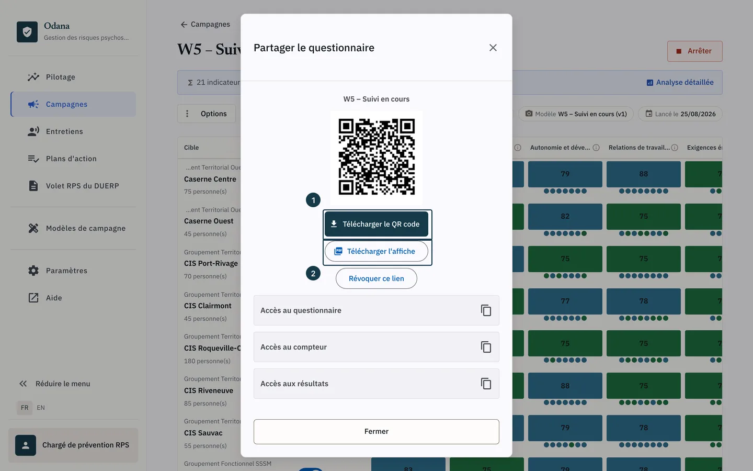This screenshot has height=471, width=753.
Task: Open Modèles de campagne
Action: pyautogui.click(x=73, y=228)
